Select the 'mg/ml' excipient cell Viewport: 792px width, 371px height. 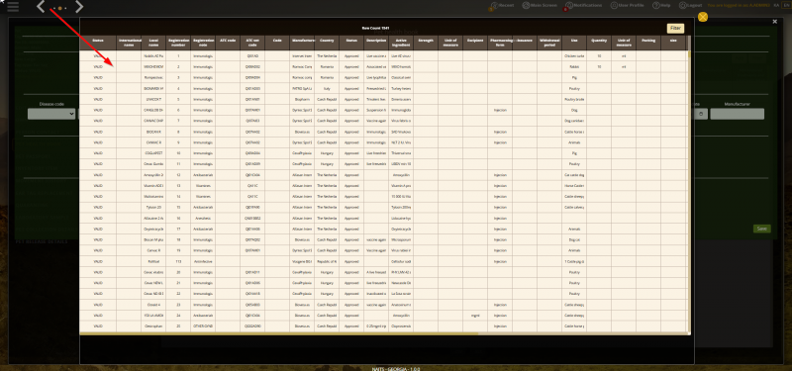[x=475, y=316]
